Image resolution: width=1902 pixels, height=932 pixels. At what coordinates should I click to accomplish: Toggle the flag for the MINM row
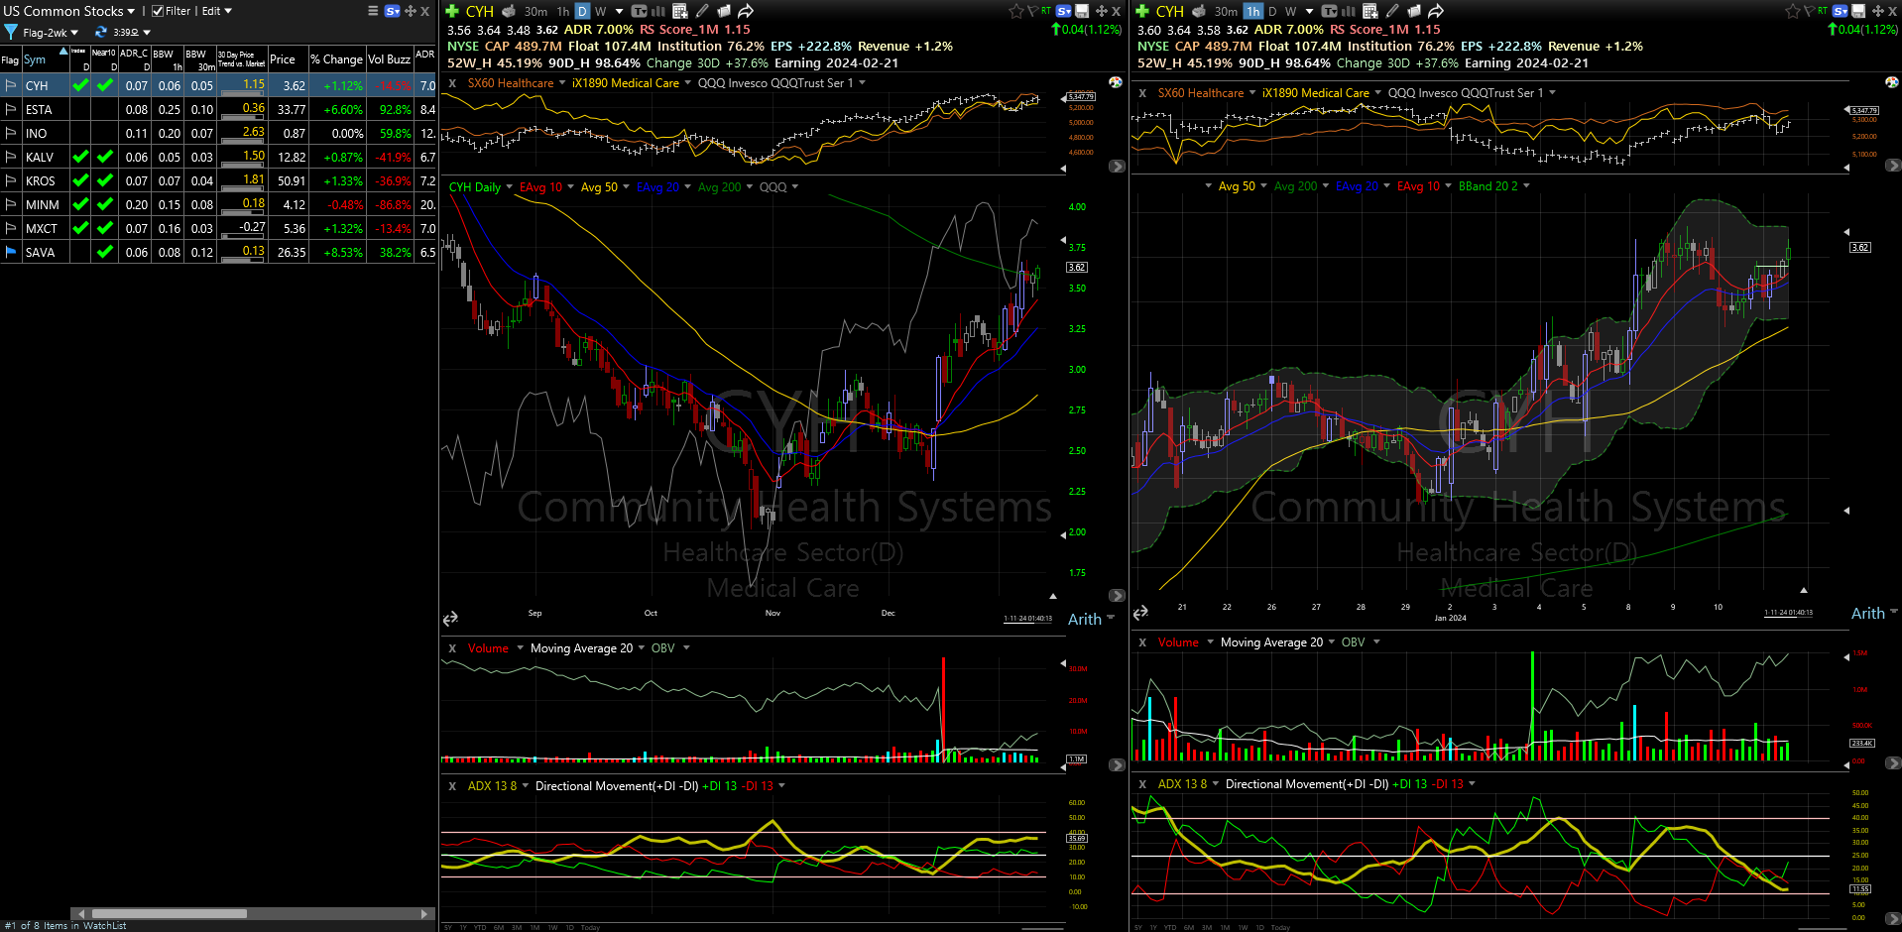pos(11,205)
